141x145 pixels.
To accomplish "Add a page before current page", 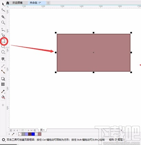I will [11, 131].
